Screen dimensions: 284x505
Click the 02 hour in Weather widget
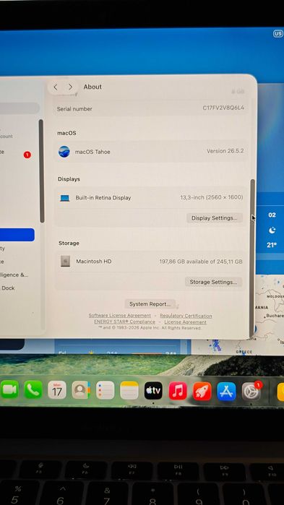tap(272, 215)
